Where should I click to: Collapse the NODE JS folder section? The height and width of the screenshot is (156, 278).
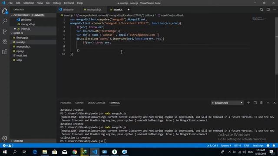click(x=33, y=33)
